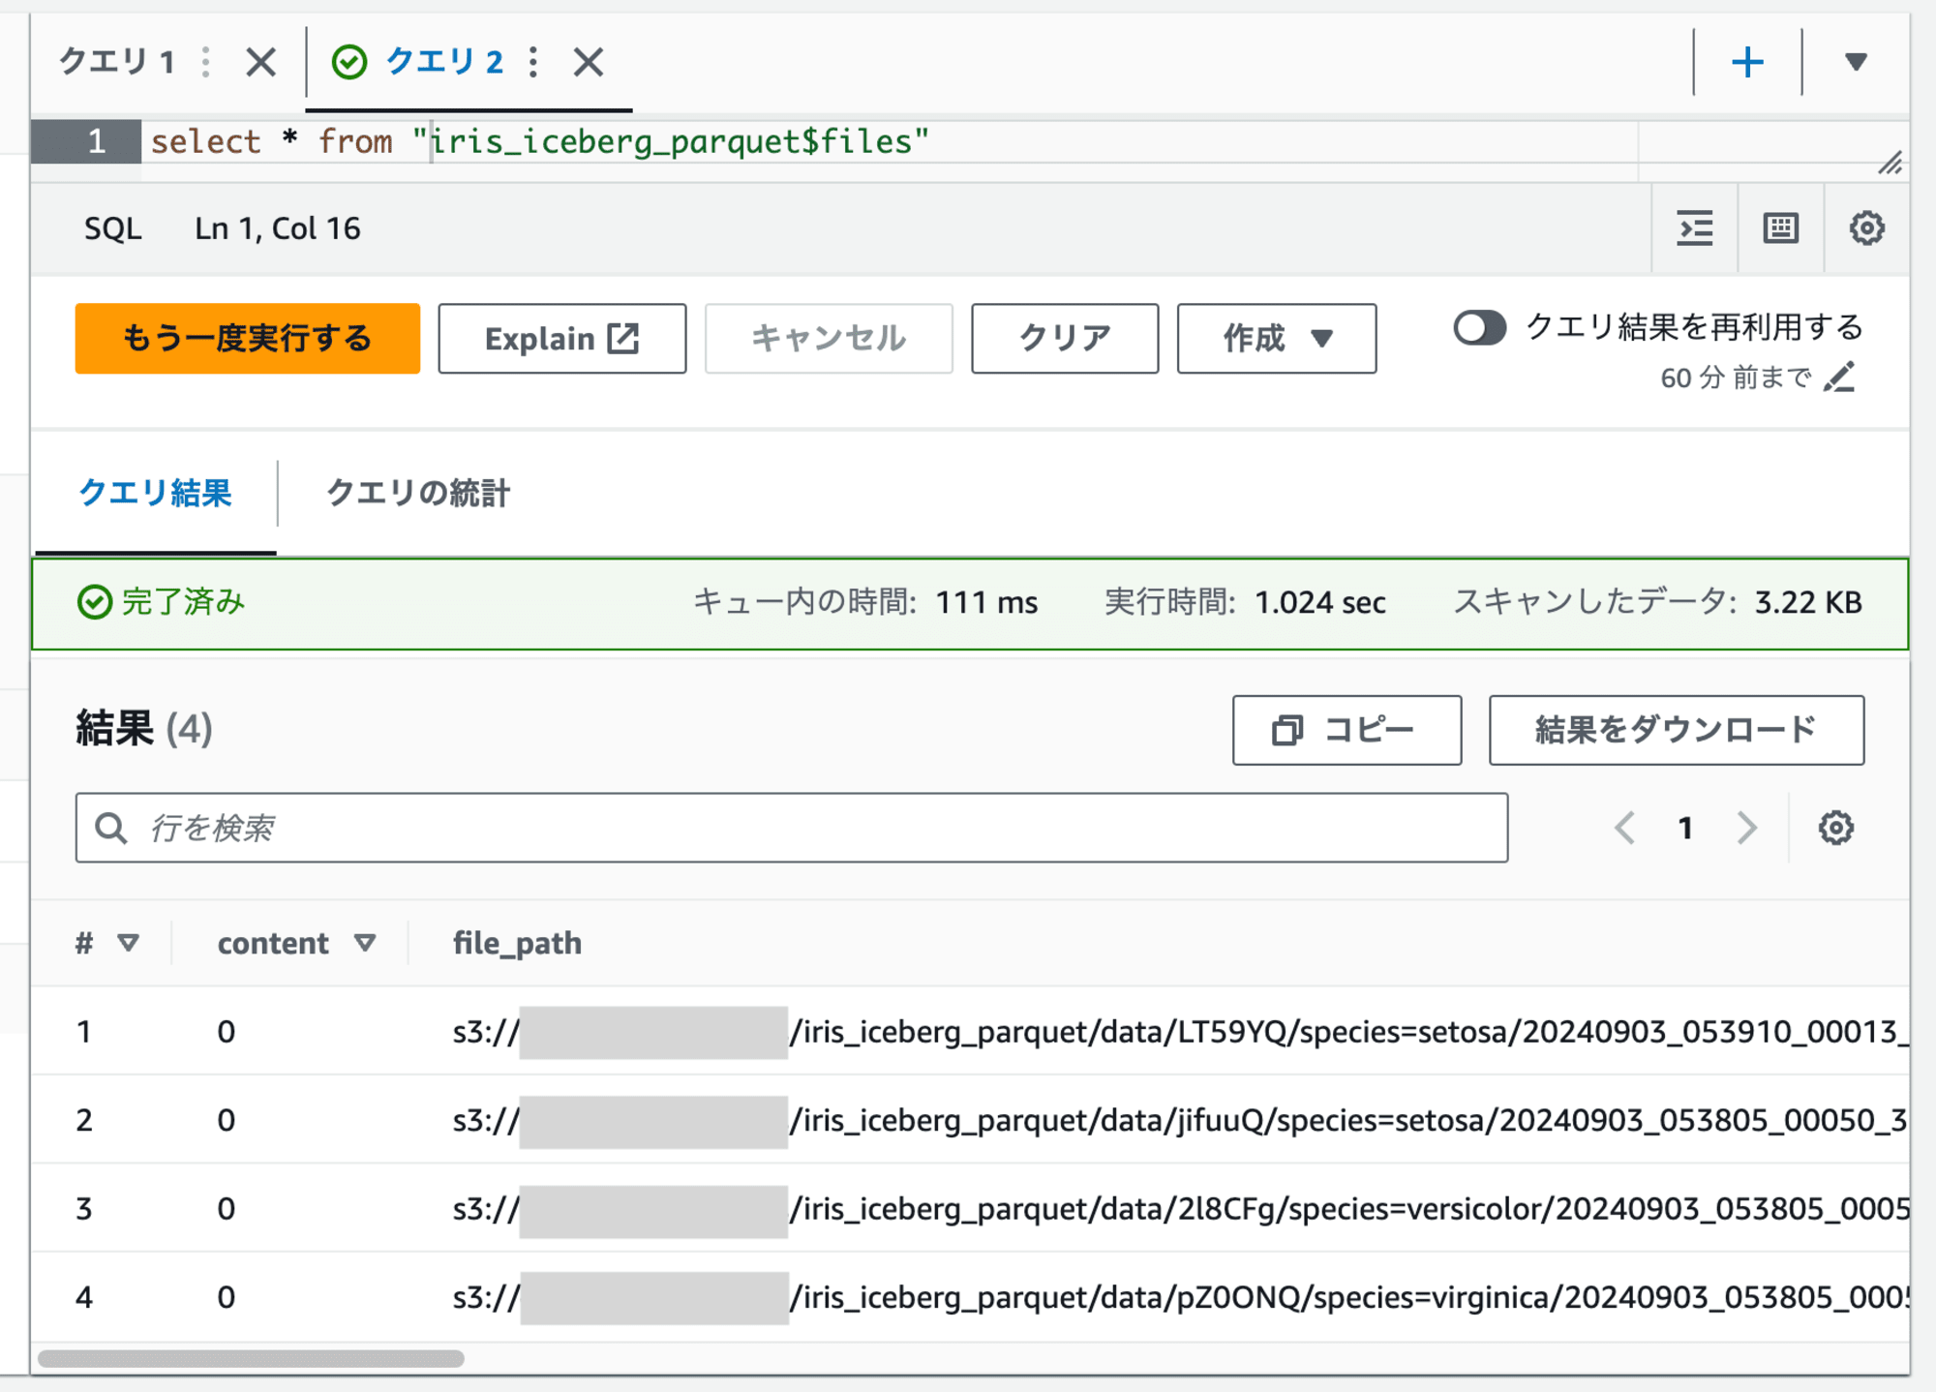Click the キュー内の時間 111 ms value

point(986,602)
